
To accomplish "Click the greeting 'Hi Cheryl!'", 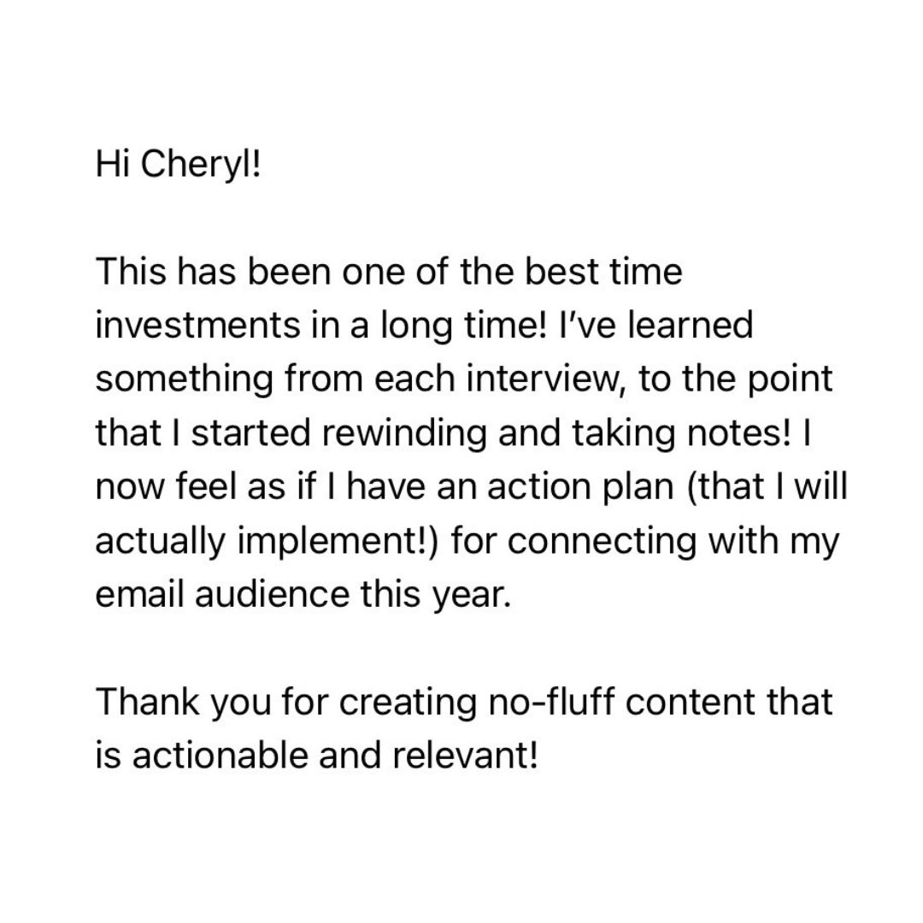I will [178, 166].
